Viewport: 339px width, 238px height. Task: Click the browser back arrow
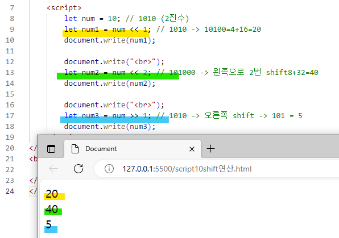[x=53, y=169]
